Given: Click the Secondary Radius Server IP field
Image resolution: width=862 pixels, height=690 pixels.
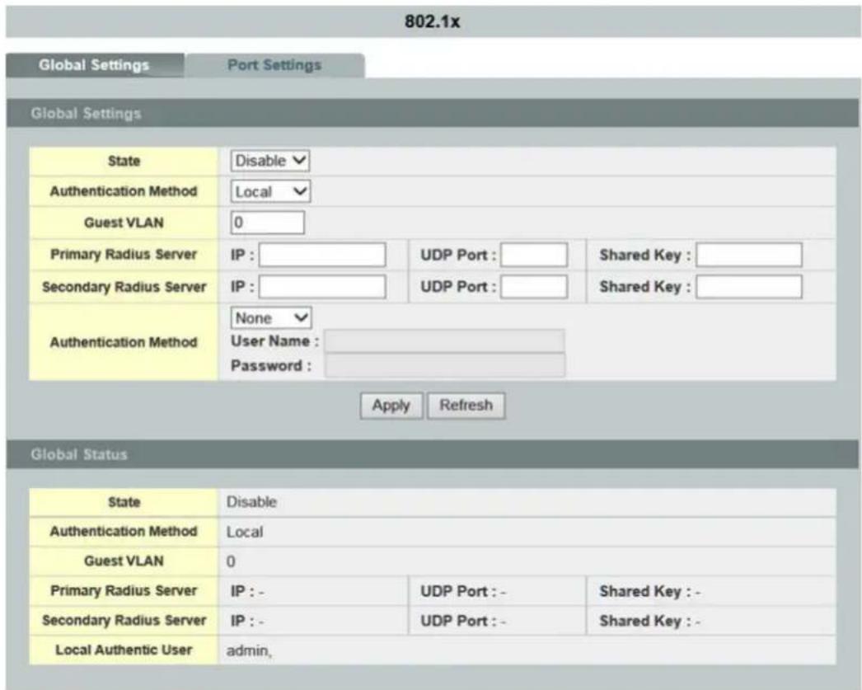Looking at the screenshot, I should [322, 287].
